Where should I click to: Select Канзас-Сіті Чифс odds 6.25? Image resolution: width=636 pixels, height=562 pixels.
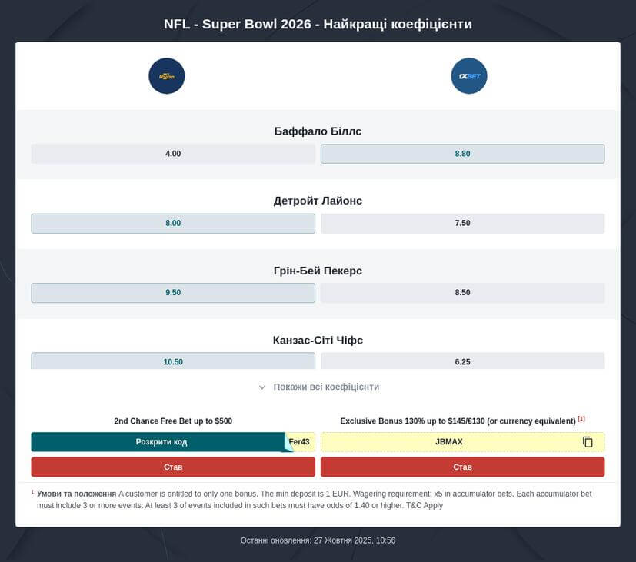tap(462, 361)
